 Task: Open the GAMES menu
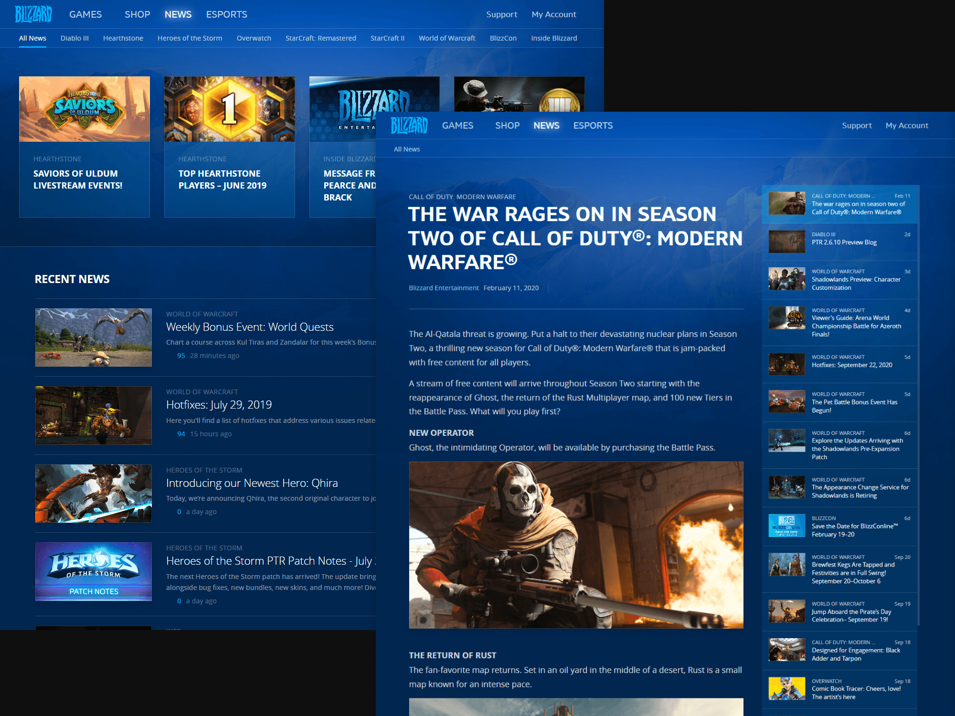coord(85,14)
